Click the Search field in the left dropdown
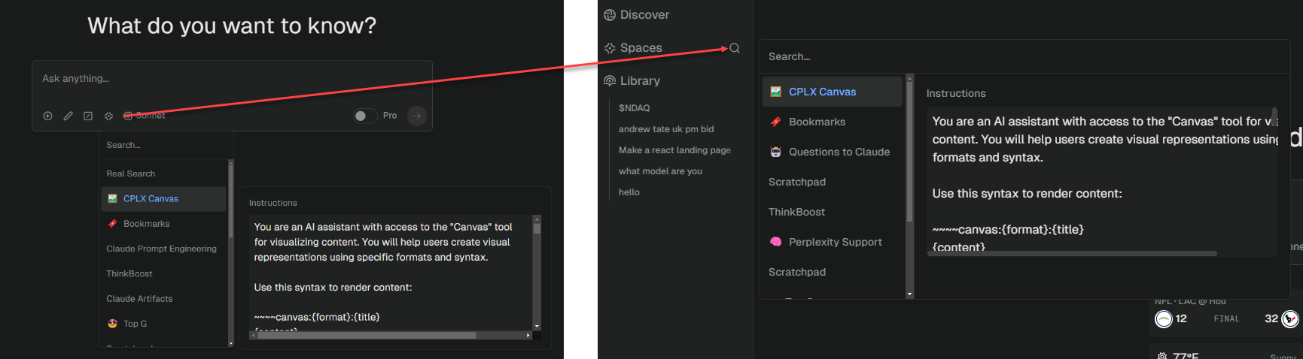 click(166, 145)
